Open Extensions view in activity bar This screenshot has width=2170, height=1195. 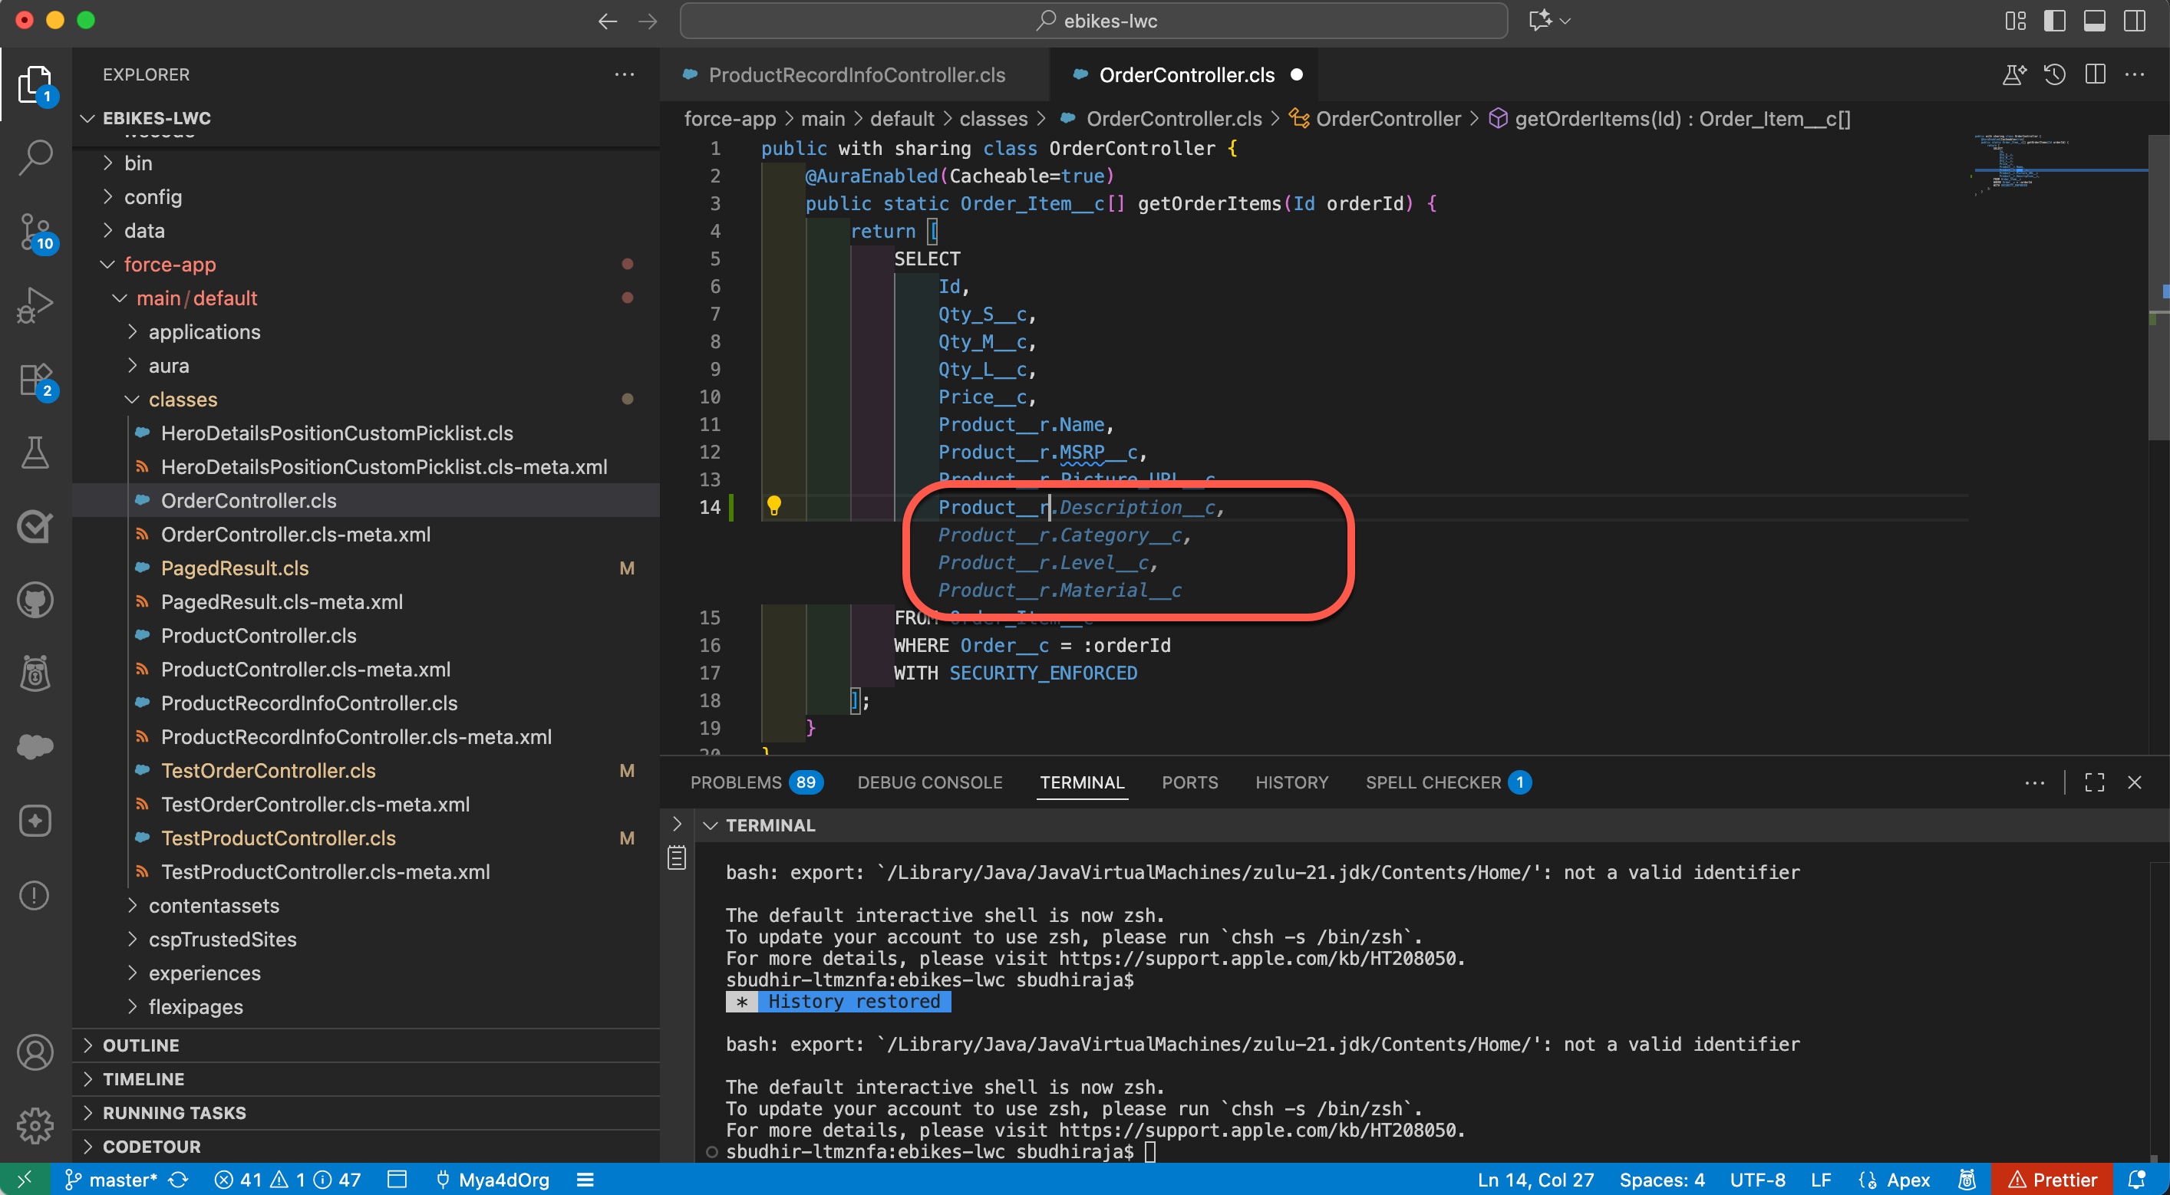click(x=35, y=380)
